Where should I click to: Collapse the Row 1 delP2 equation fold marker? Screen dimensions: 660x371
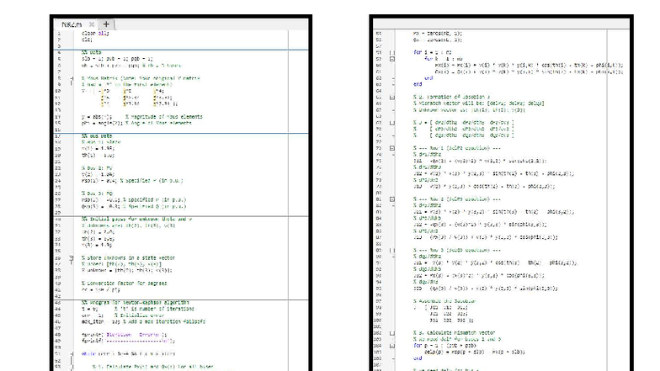coord(392,148)
